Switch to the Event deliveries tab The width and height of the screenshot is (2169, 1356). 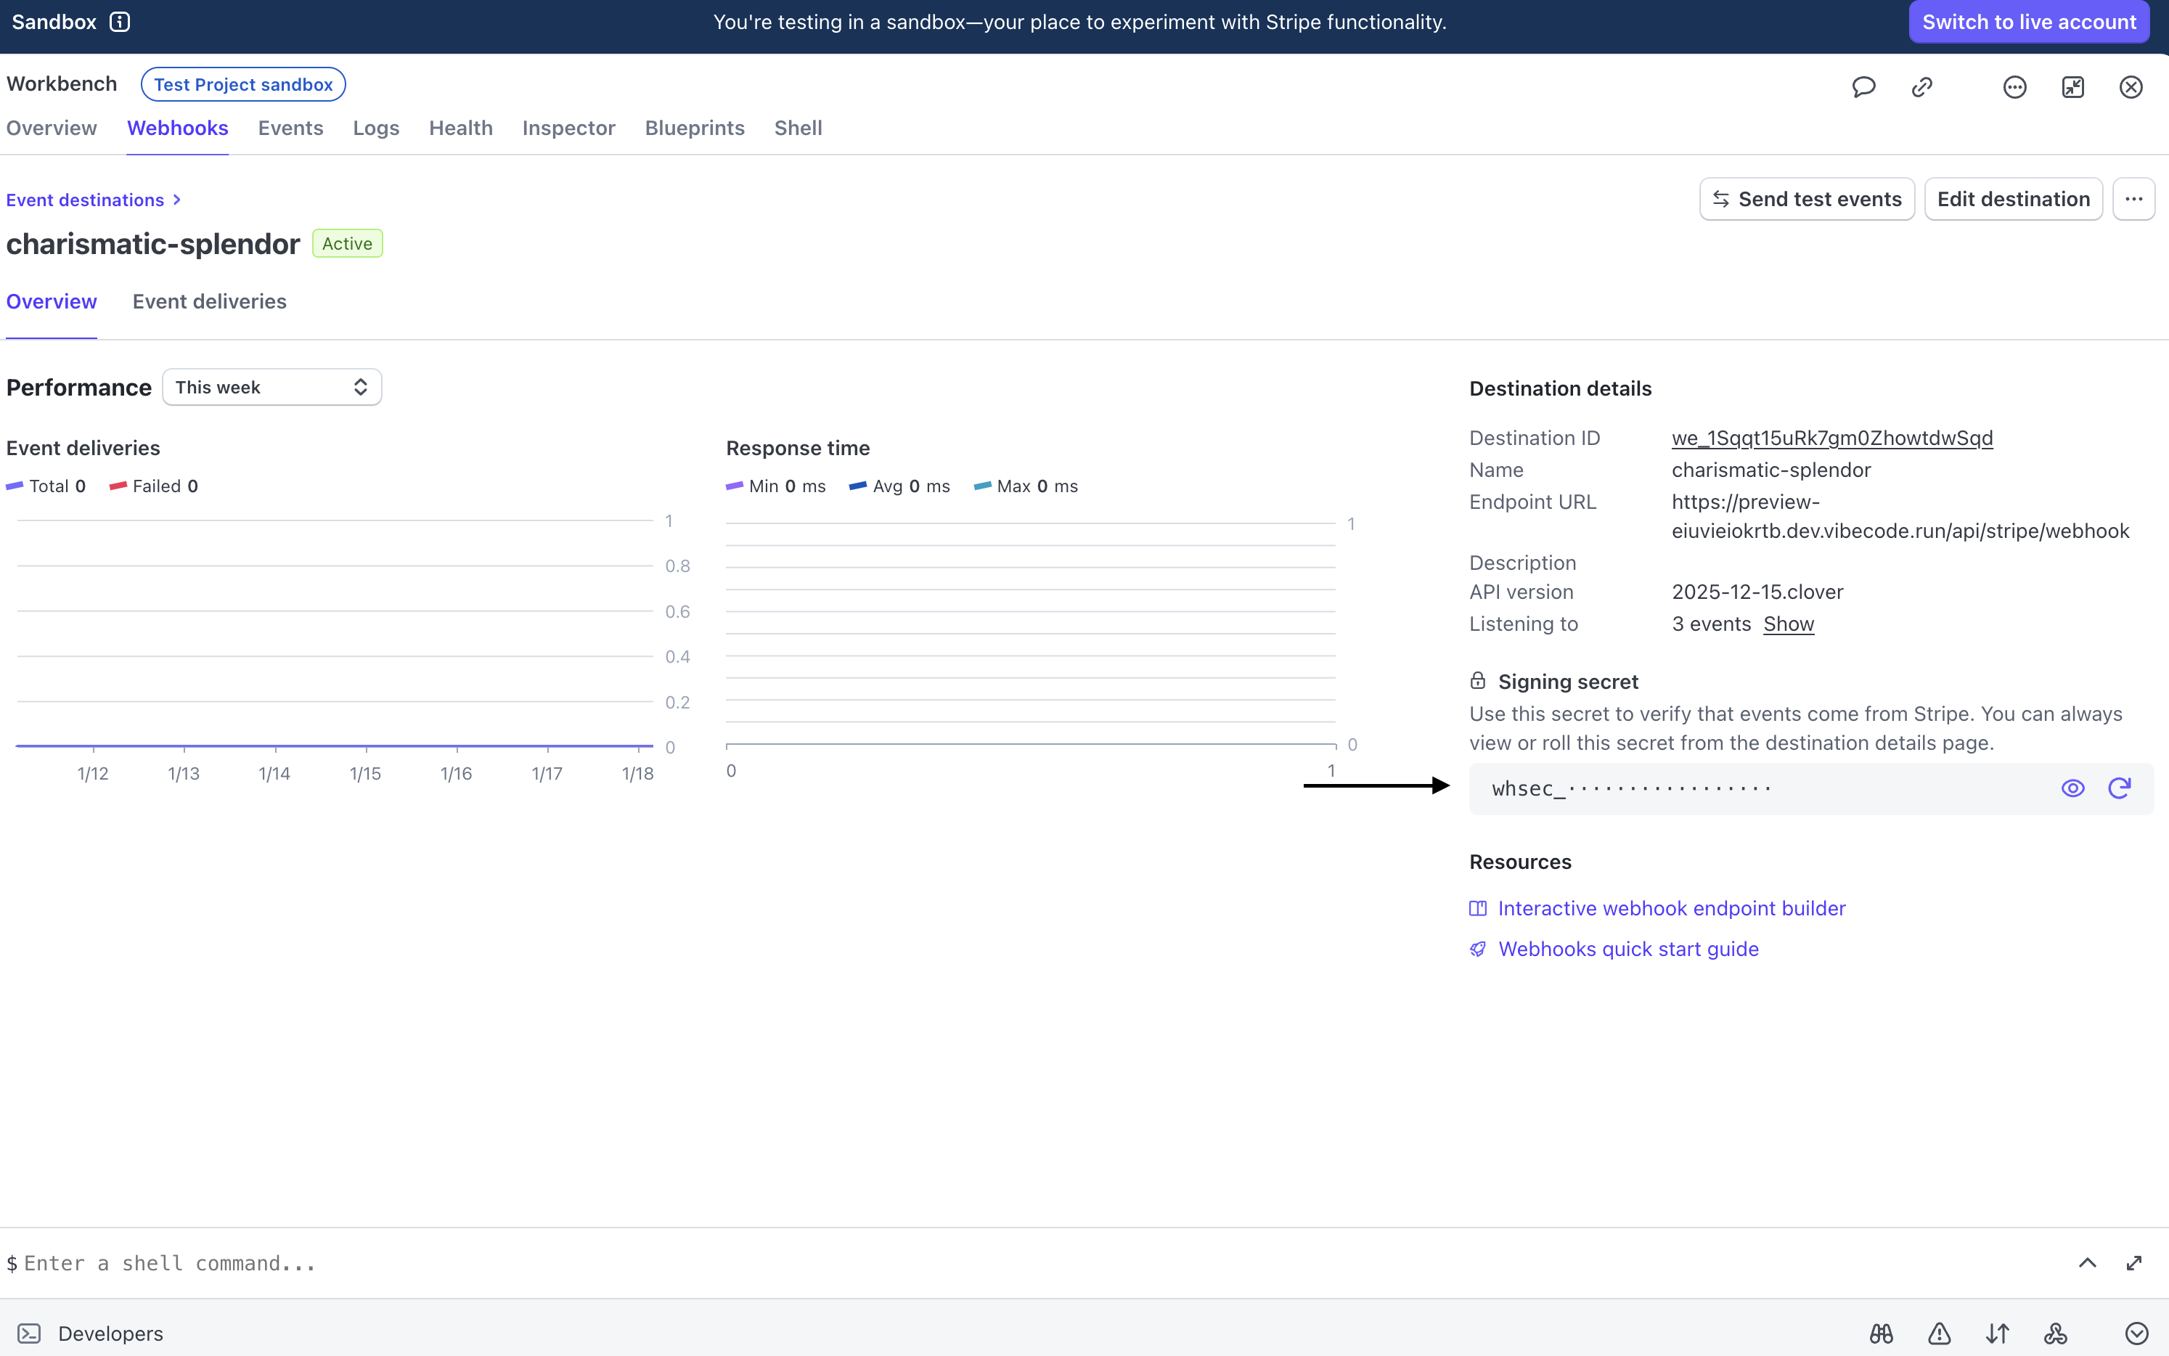[209, 301]
